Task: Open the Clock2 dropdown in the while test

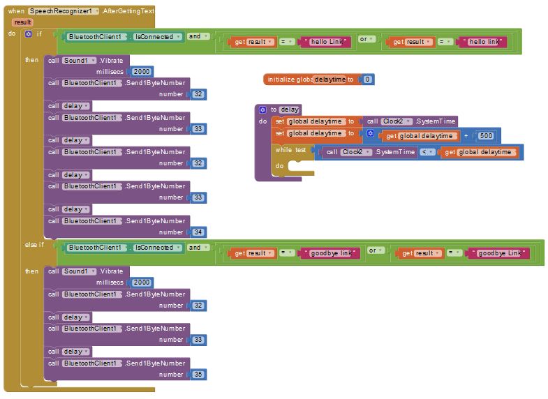Action: click(x=356, y=152)
